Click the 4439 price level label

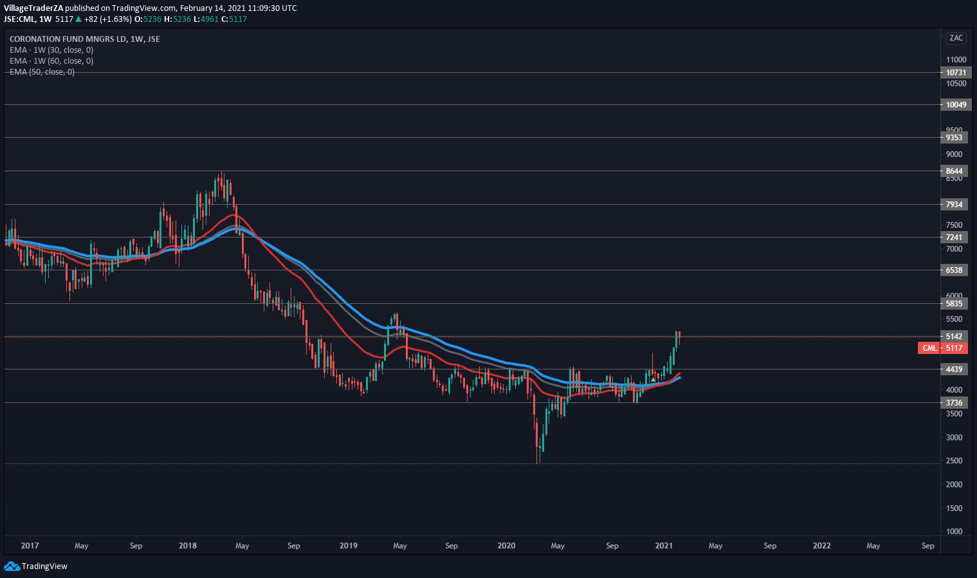(954, 369)
